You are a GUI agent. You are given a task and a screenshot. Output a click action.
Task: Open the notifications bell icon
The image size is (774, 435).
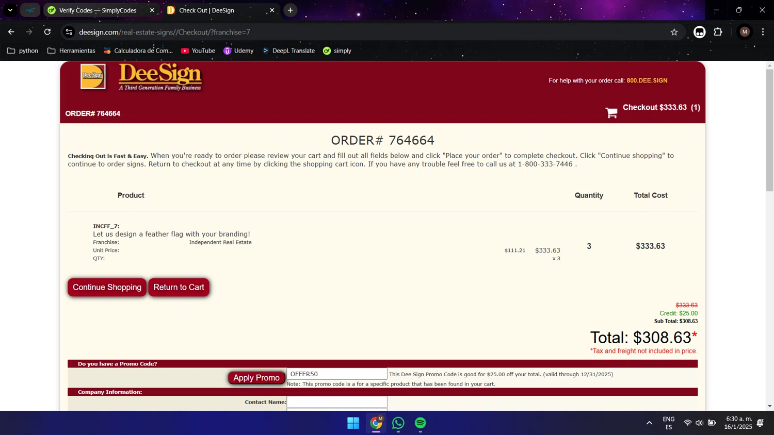760,423
